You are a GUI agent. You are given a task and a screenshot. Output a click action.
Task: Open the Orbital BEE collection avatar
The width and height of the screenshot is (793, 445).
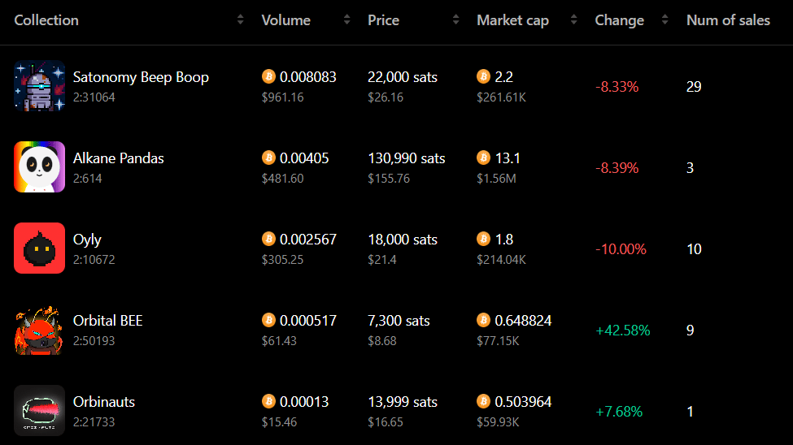pyautogui.click(x=40, y=330)
